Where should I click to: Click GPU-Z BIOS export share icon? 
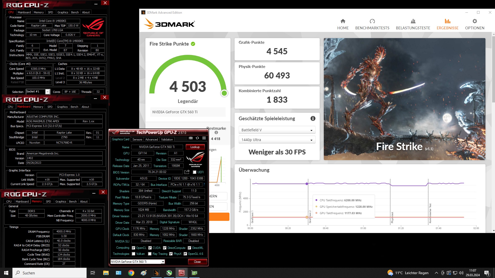pyautogui.click(x=187, y=172)
